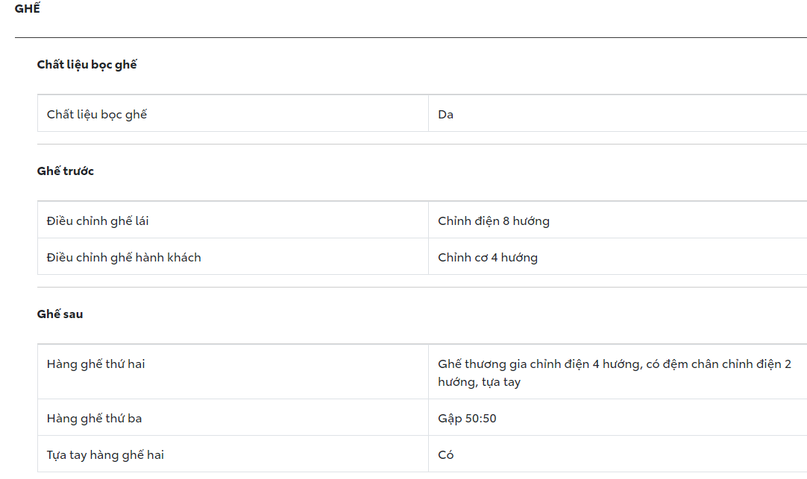Click the "Ghế trước" subheading
The height and width of the screenshot is (479, 807).
click(66, 171)
